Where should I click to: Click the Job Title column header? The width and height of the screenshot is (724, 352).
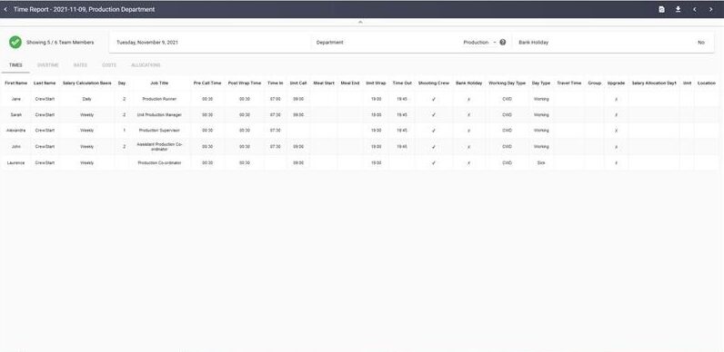[159, 83]
